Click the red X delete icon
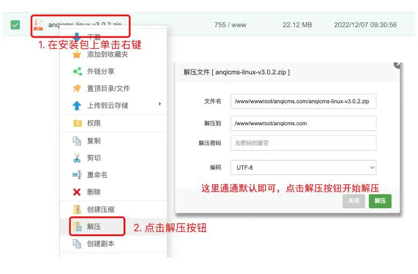Image resolution: width=418 pixels, height=274 pixels. pyautogui.click(x=77, y=192)
